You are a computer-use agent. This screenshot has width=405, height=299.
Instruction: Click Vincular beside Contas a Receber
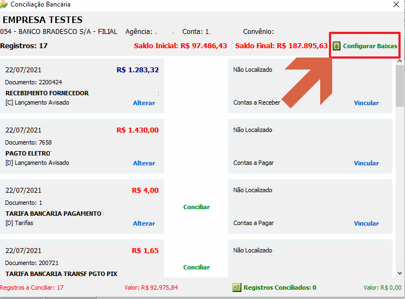point(366,103)
